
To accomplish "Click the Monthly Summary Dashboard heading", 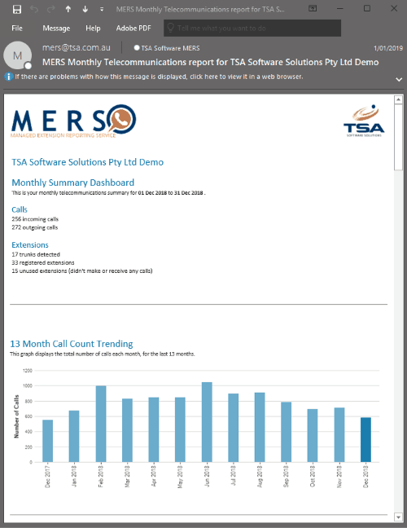I will (73, 183).
